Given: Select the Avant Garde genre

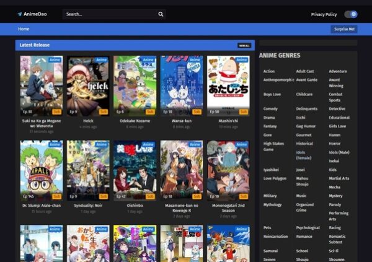Looking at the screenshot, I should 306,80.
